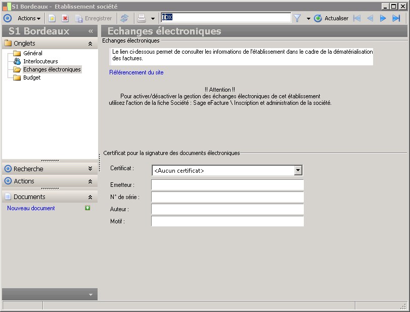Open the print options dropdown arrow
The width and height of the screenshot is (410, 312).
(x=153, y=19)
